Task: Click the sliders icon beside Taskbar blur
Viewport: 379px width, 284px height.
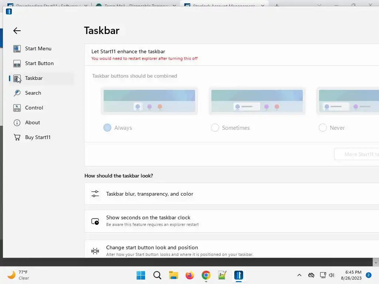Action: point(95,194)
